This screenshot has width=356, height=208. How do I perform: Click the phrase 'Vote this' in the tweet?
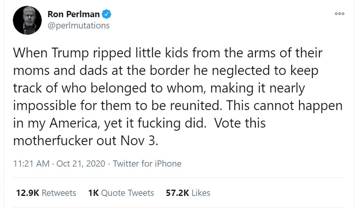[x=239, y=123]
